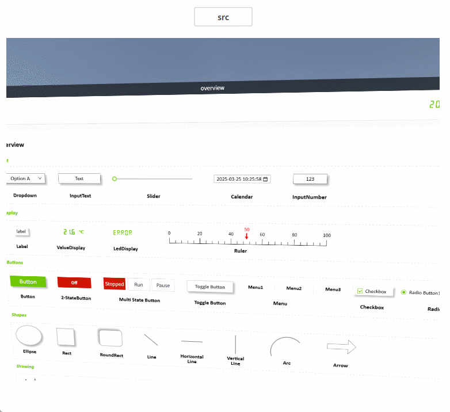The height and width of the screenshot is (412, 450).
Task: Toggle the red Off 2-state button
Action: [x=74, y=283]
